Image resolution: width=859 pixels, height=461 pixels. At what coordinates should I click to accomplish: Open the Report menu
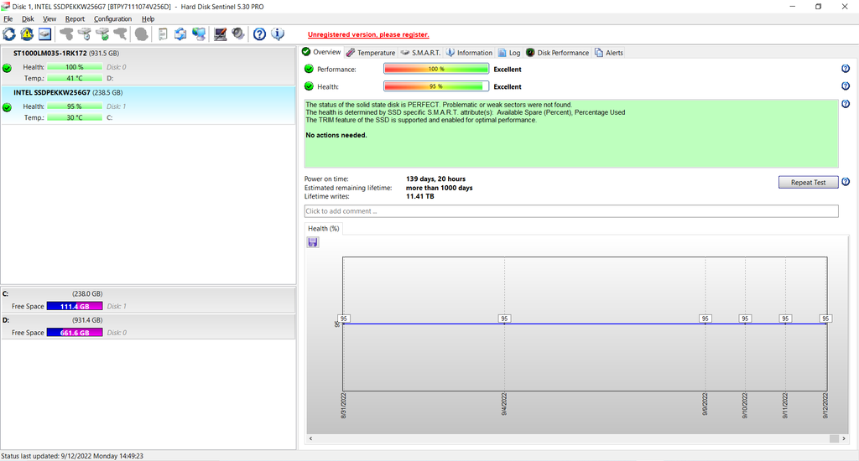click(75, 18)
